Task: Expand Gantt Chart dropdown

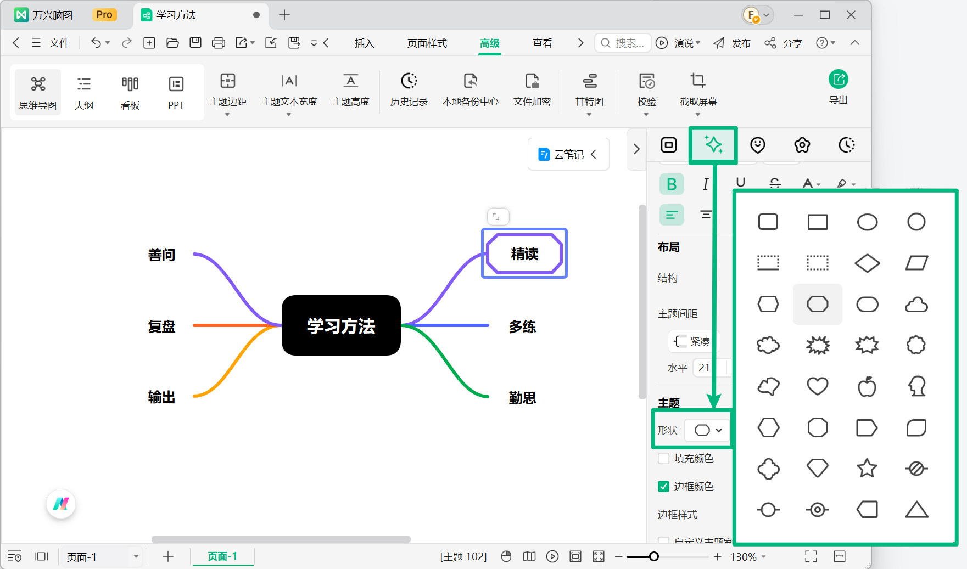Action: 589,115
